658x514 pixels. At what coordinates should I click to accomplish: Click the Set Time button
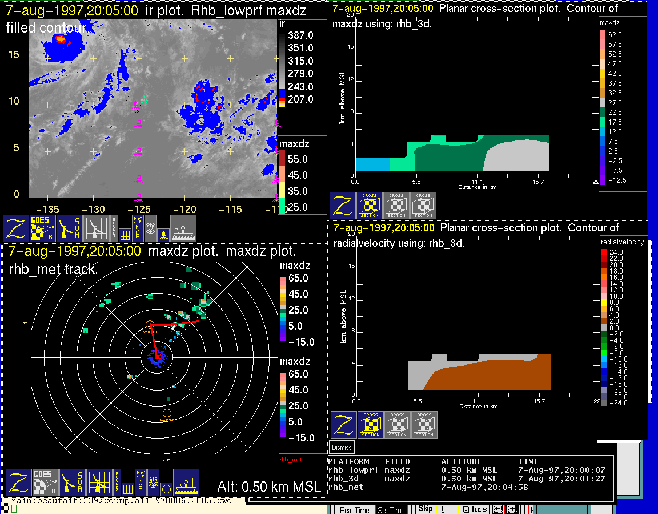tap(391, 510)
